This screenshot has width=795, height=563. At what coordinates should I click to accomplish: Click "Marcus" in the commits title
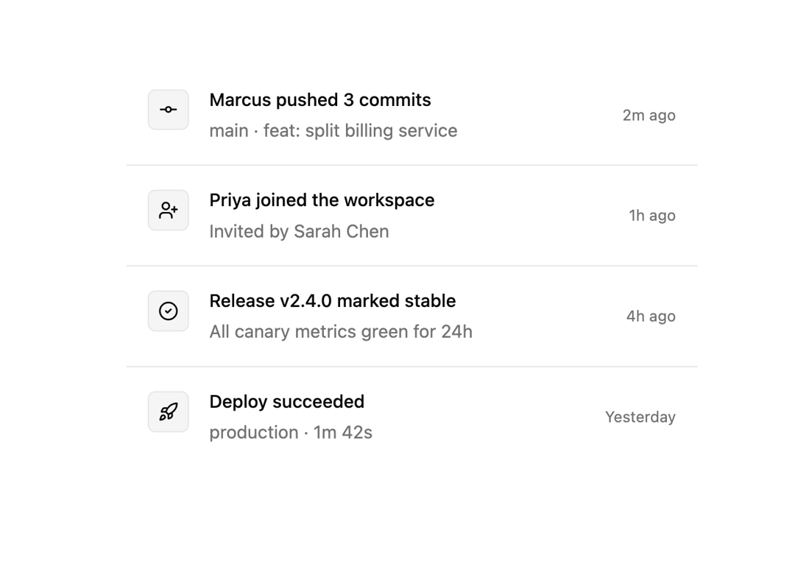240,100
